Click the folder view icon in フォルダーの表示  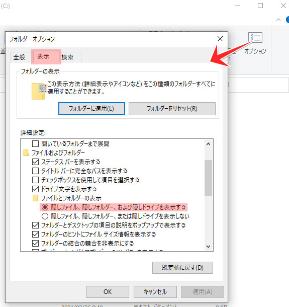[39, 91]
